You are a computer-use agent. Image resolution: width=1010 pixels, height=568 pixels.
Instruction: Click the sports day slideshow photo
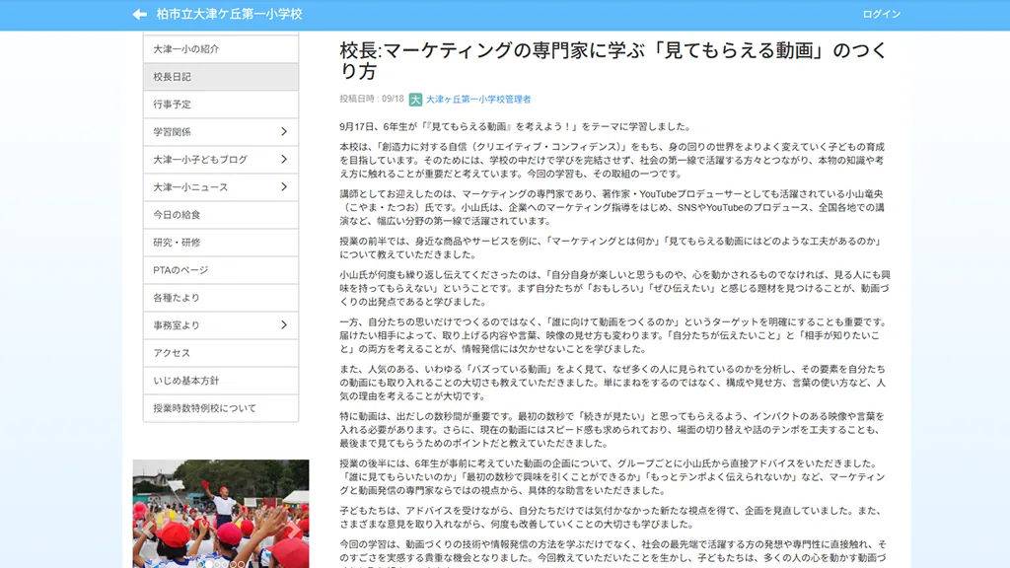coord(221,513)
